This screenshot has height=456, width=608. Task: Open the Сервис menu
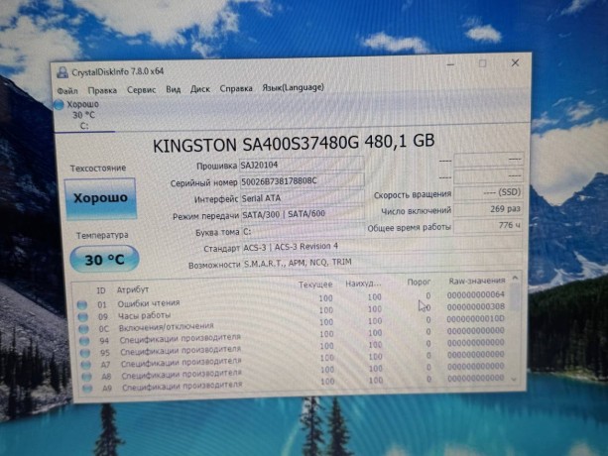pyautogui.click(x=141, y=90)
